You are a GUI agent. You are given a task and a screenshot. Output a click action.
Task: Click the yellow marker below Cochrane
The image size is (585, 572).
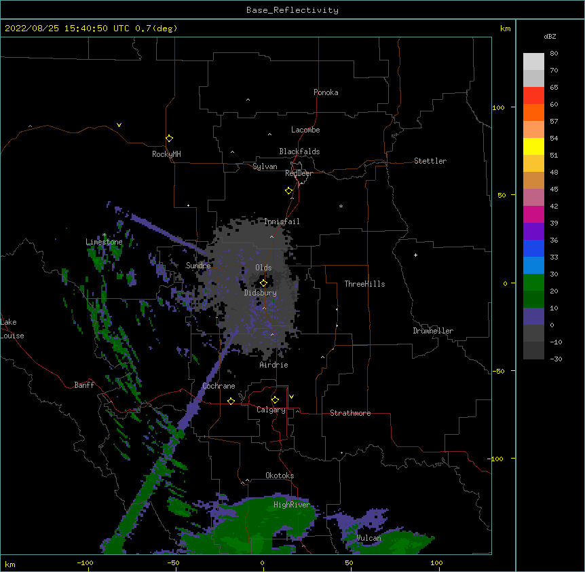pyautogui.click(x=231, y=401)
